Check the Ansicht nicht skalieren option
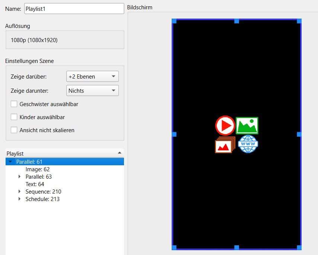The image size is (318, 255). pos(14,130)
